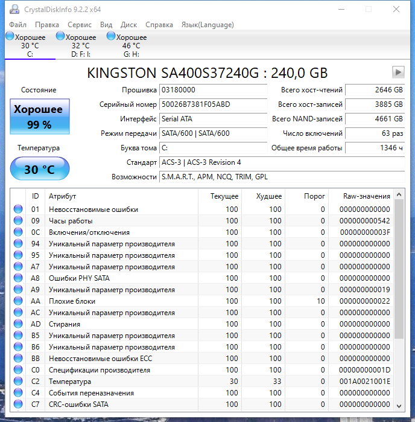Open the Сервис menu

(79, 25)
